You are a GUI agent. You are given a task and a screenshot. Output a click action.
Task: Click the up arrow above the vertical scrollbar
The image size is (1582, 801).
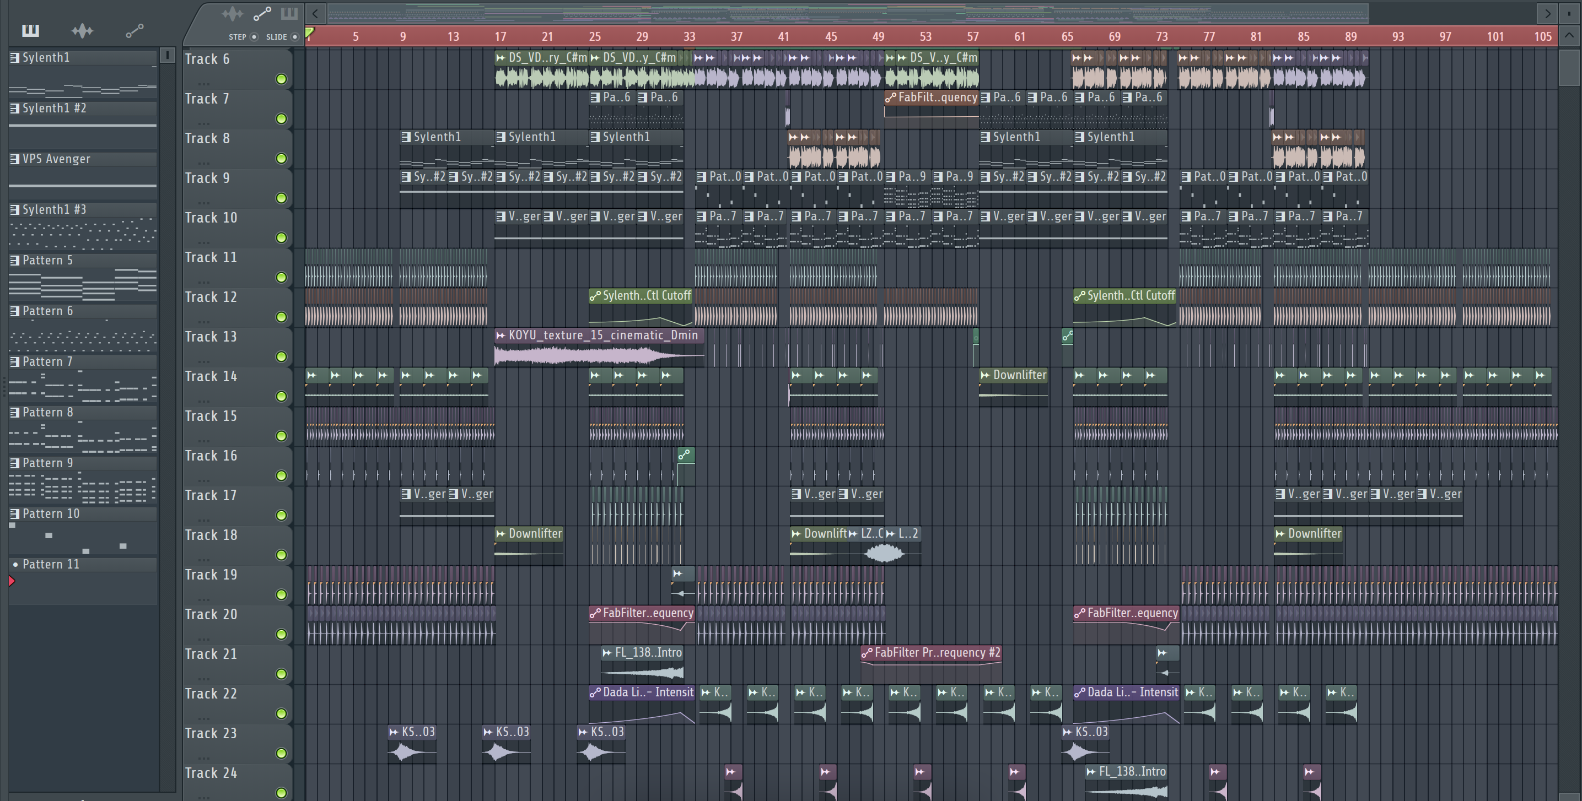pyautogui.click(x=1569, y=35)
